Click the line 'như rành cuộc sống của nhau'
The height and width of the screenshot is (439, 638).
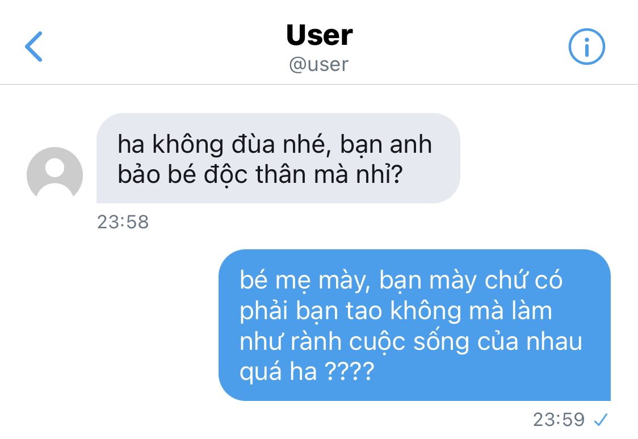(411, 342)
